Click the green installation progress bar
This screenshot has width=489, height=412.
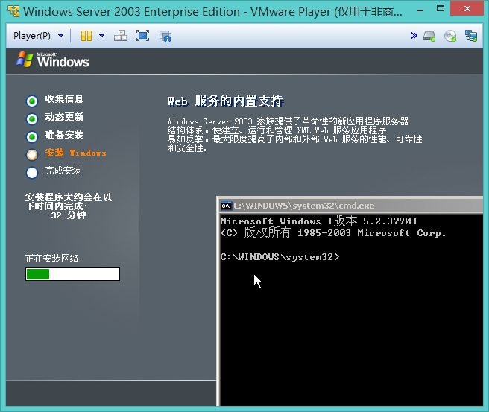(x=72, y=274)
